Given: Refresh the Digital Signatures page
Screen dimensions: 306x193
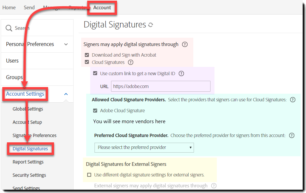Looking at the screenshot, I should (x=151, y=24).
